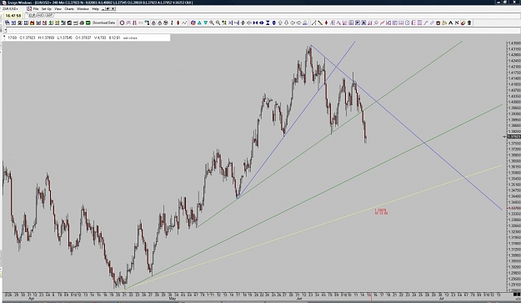Viewport: 521px width, 303px height.
Task: Click the highlighted current price on right axis
Action: [513, 137]
